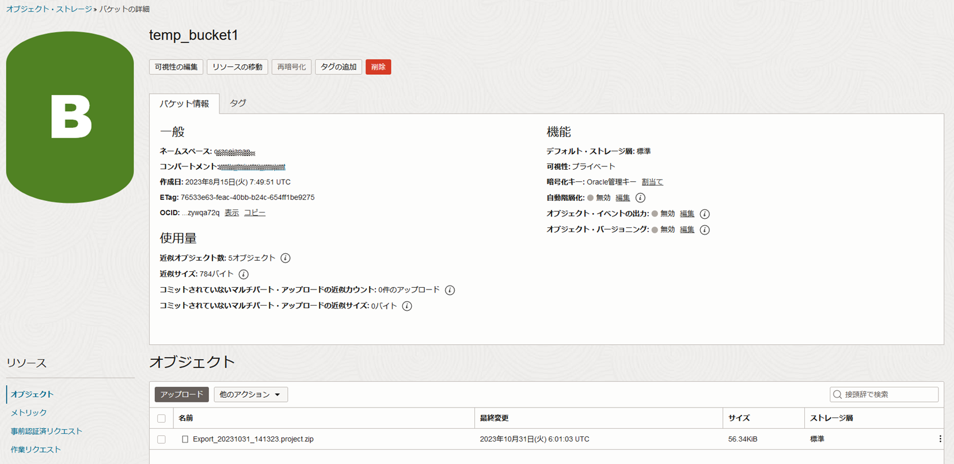The image size is (954, 464).
Task: Switch to the タグ tab
Action: (x=238, y=103)
